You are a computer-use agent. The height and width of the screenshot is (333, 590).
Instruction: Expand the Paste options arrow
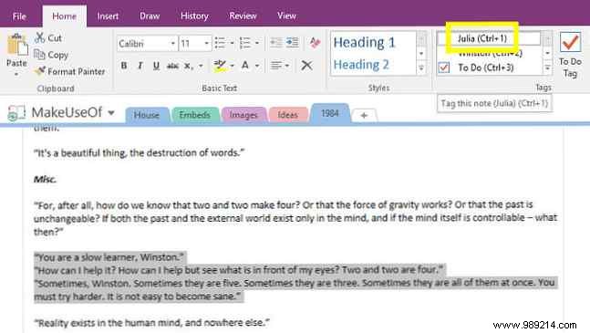click(16, 75)
